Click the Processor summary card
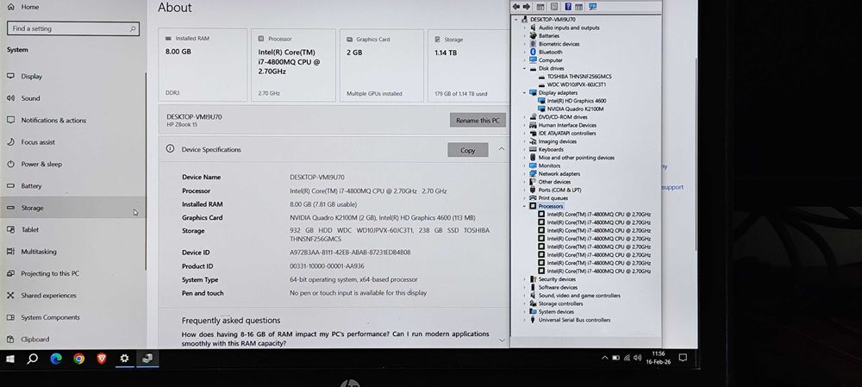This screenshot has width=862, height=387. 294,66
